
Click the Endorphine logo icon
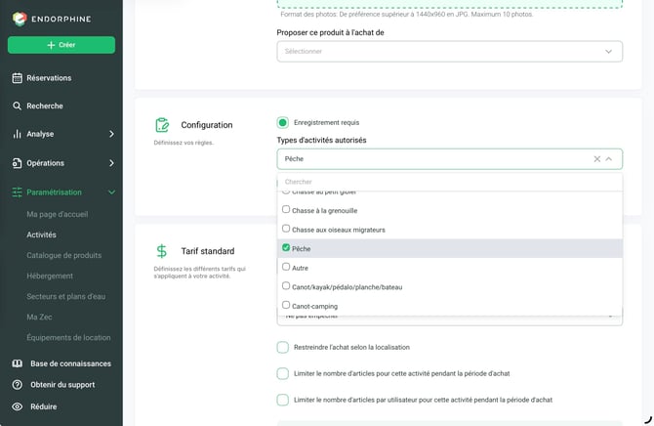tap(20, 19)
